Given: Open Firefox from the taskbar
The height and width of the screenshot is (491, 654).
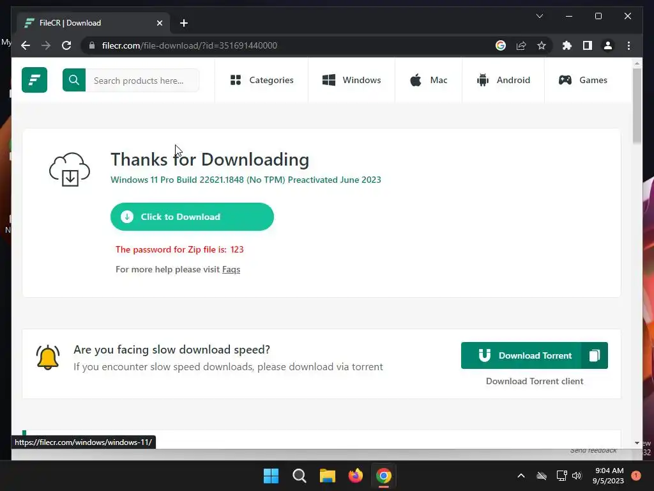Looking at the screenshot, I should pyautogui.click(x=355, y=476).
